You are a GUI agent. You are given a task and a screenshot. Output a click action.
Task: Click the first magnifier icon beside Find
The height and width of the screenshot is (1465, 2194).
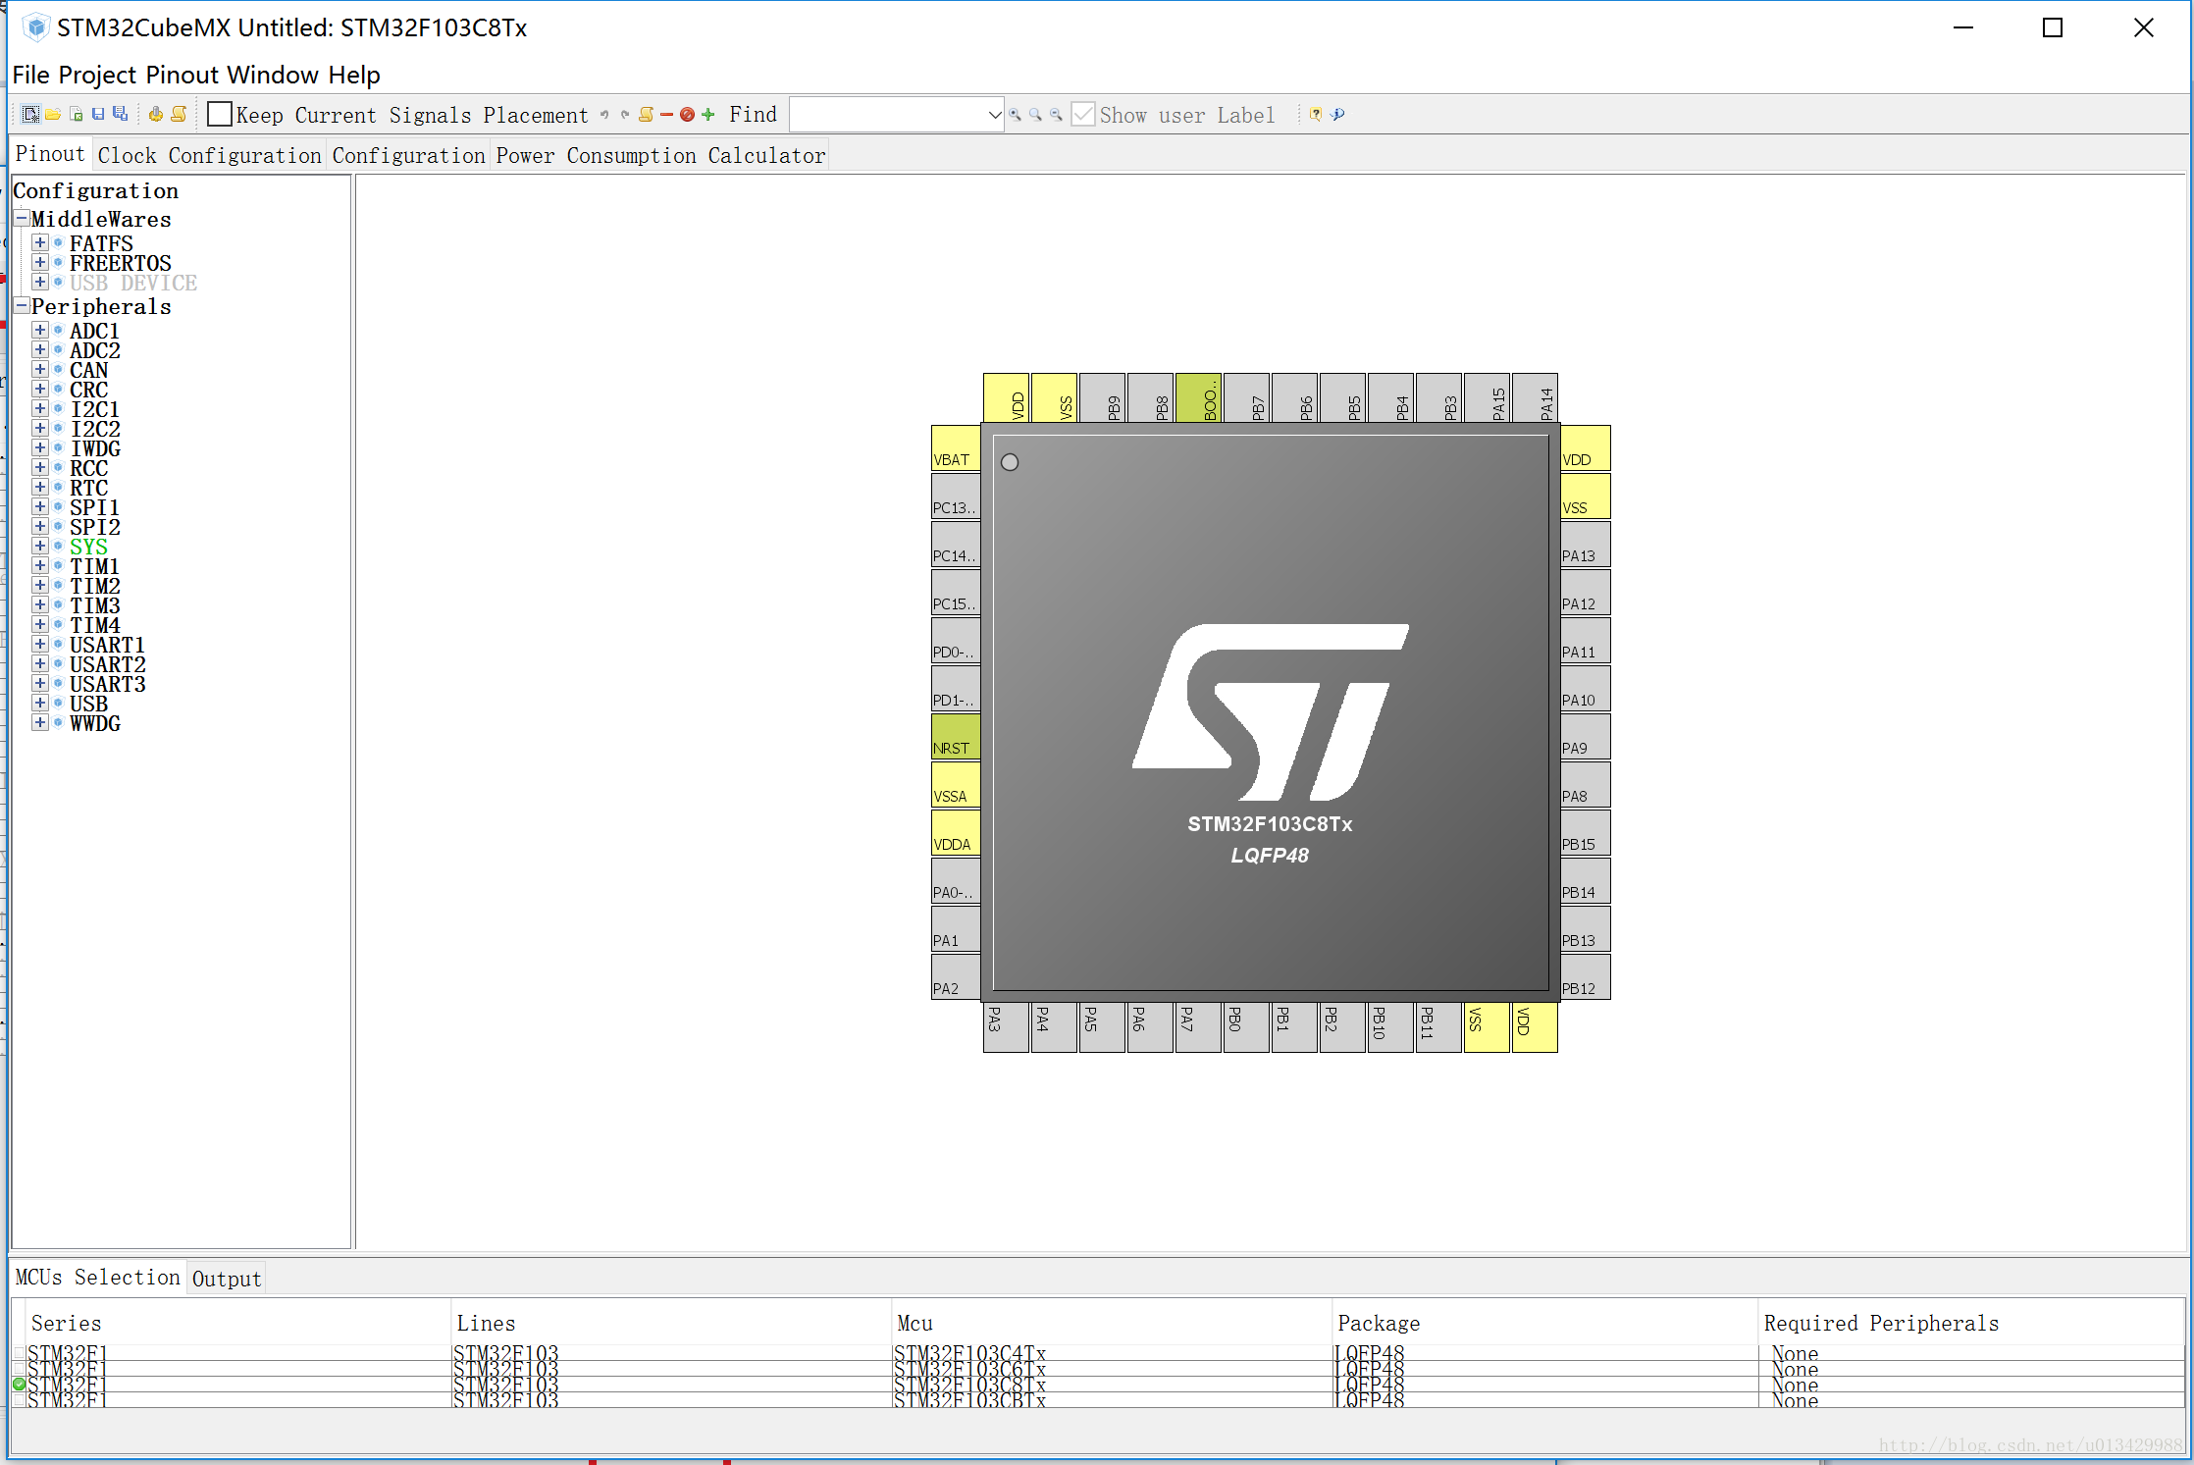click(x=1016, y=115)
